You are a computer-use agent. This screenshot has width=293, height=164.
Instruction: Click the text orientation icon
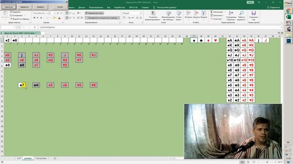click(79, 13)
